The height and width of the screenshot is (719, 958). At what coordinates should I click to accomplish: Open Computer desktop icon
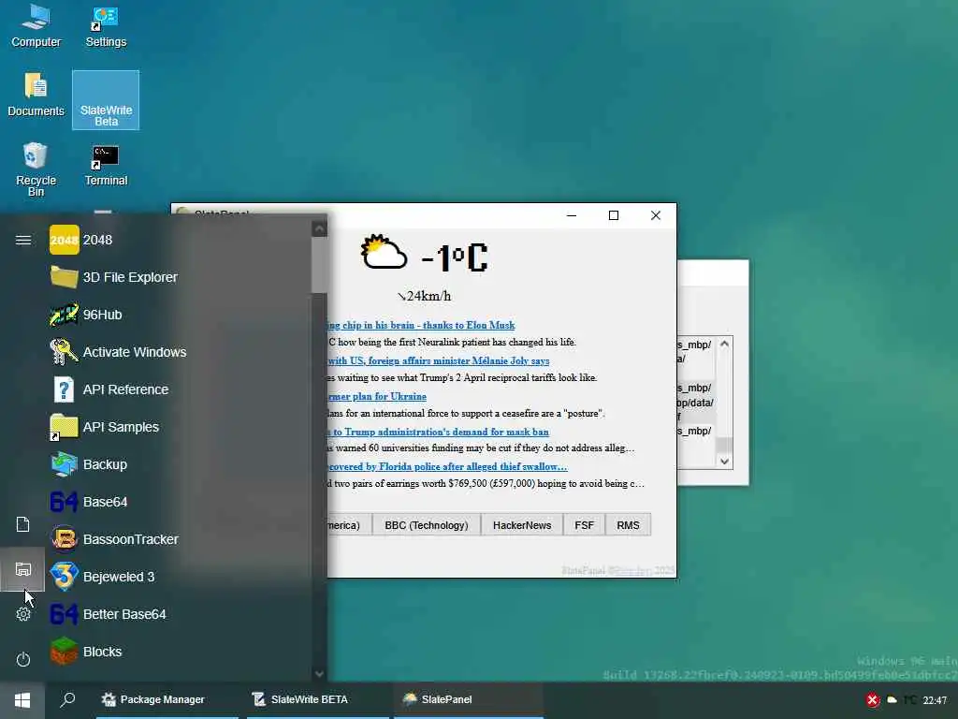click(36, 26)
